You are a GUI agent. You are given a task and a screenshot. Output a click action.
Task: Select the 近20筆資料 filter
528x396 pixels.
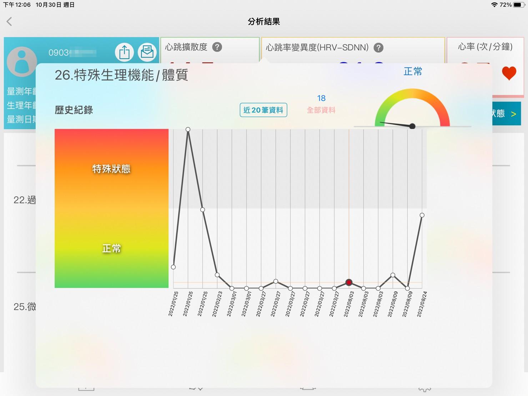[263, 110]
